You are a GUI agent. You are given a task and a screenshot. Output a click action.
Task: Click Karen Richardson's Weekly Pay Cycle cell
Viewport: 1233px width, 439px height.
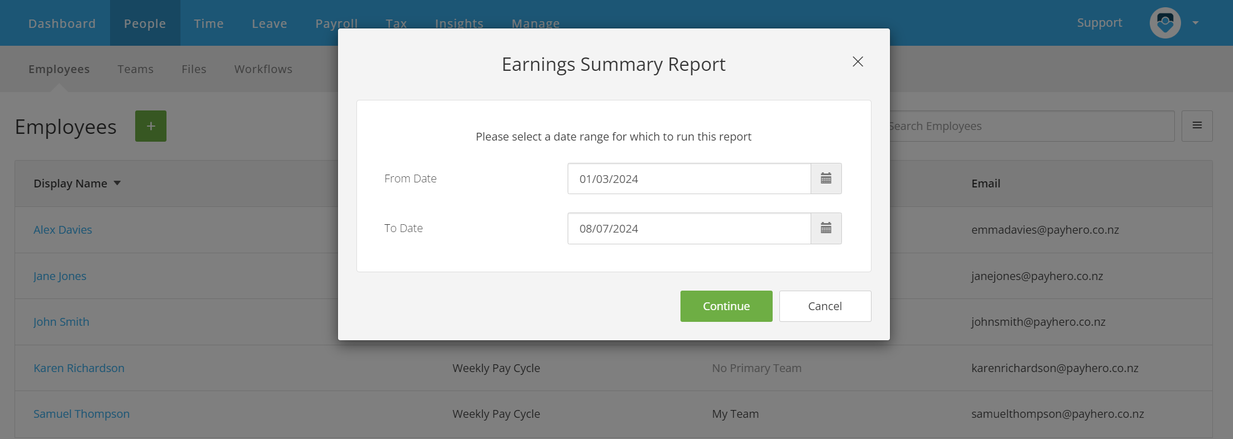[x=496, y=368]
